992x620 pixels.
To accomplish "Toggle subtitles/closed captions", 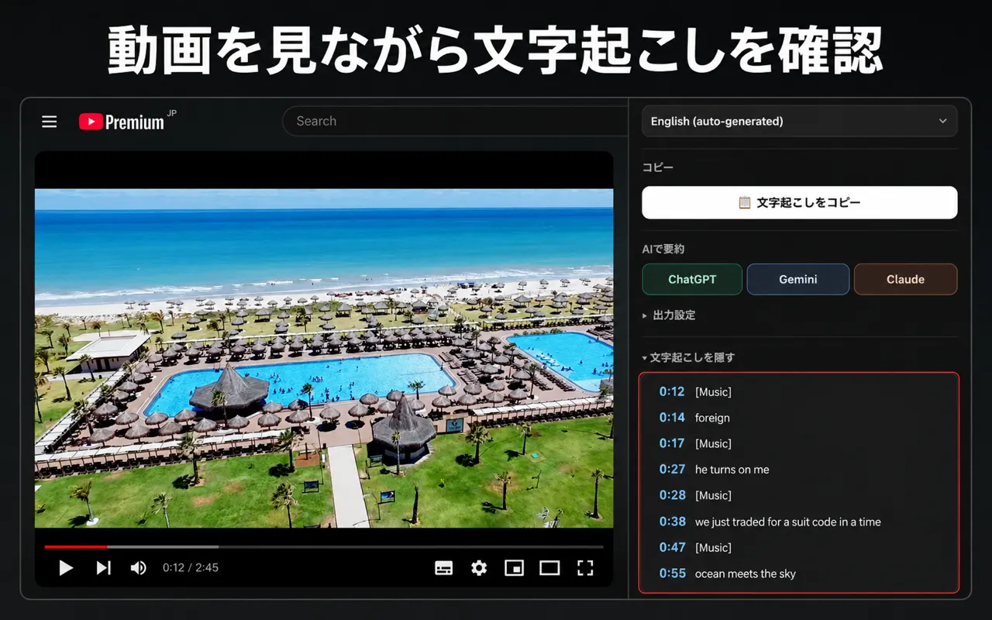I will (x=443, y=568).
